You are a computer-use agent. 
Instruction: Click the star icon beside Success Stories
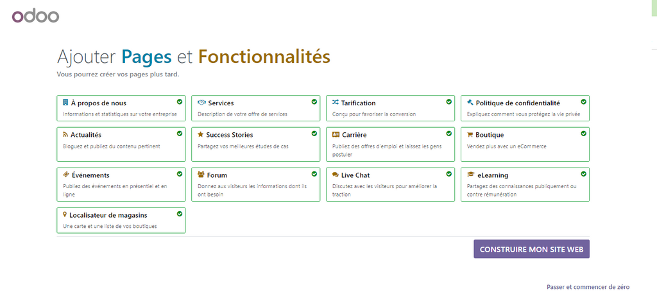201,135
